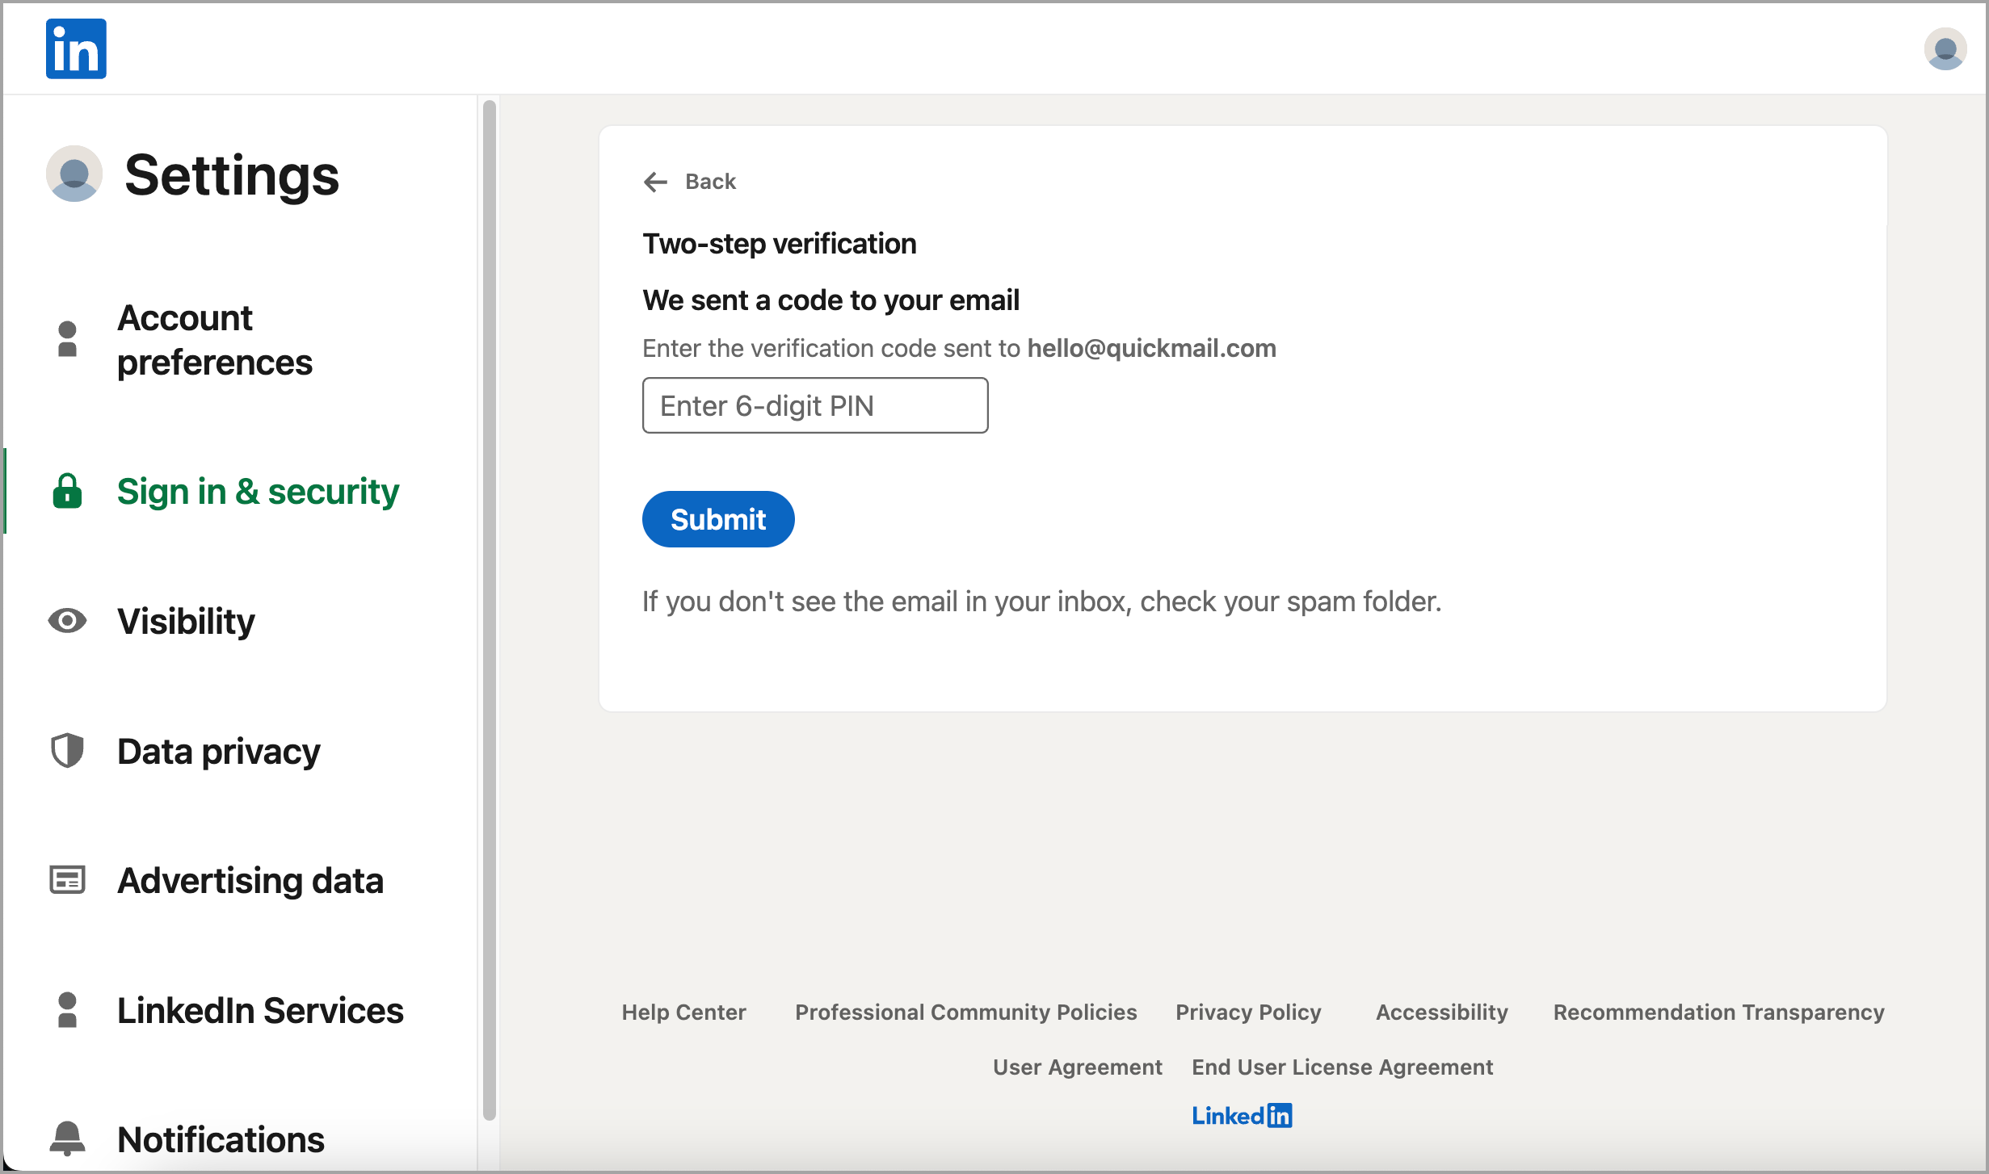Click the Data privacy shield icon
Image resolution: width=1989 pixels, height=1174 pixels.
[67, 751]
